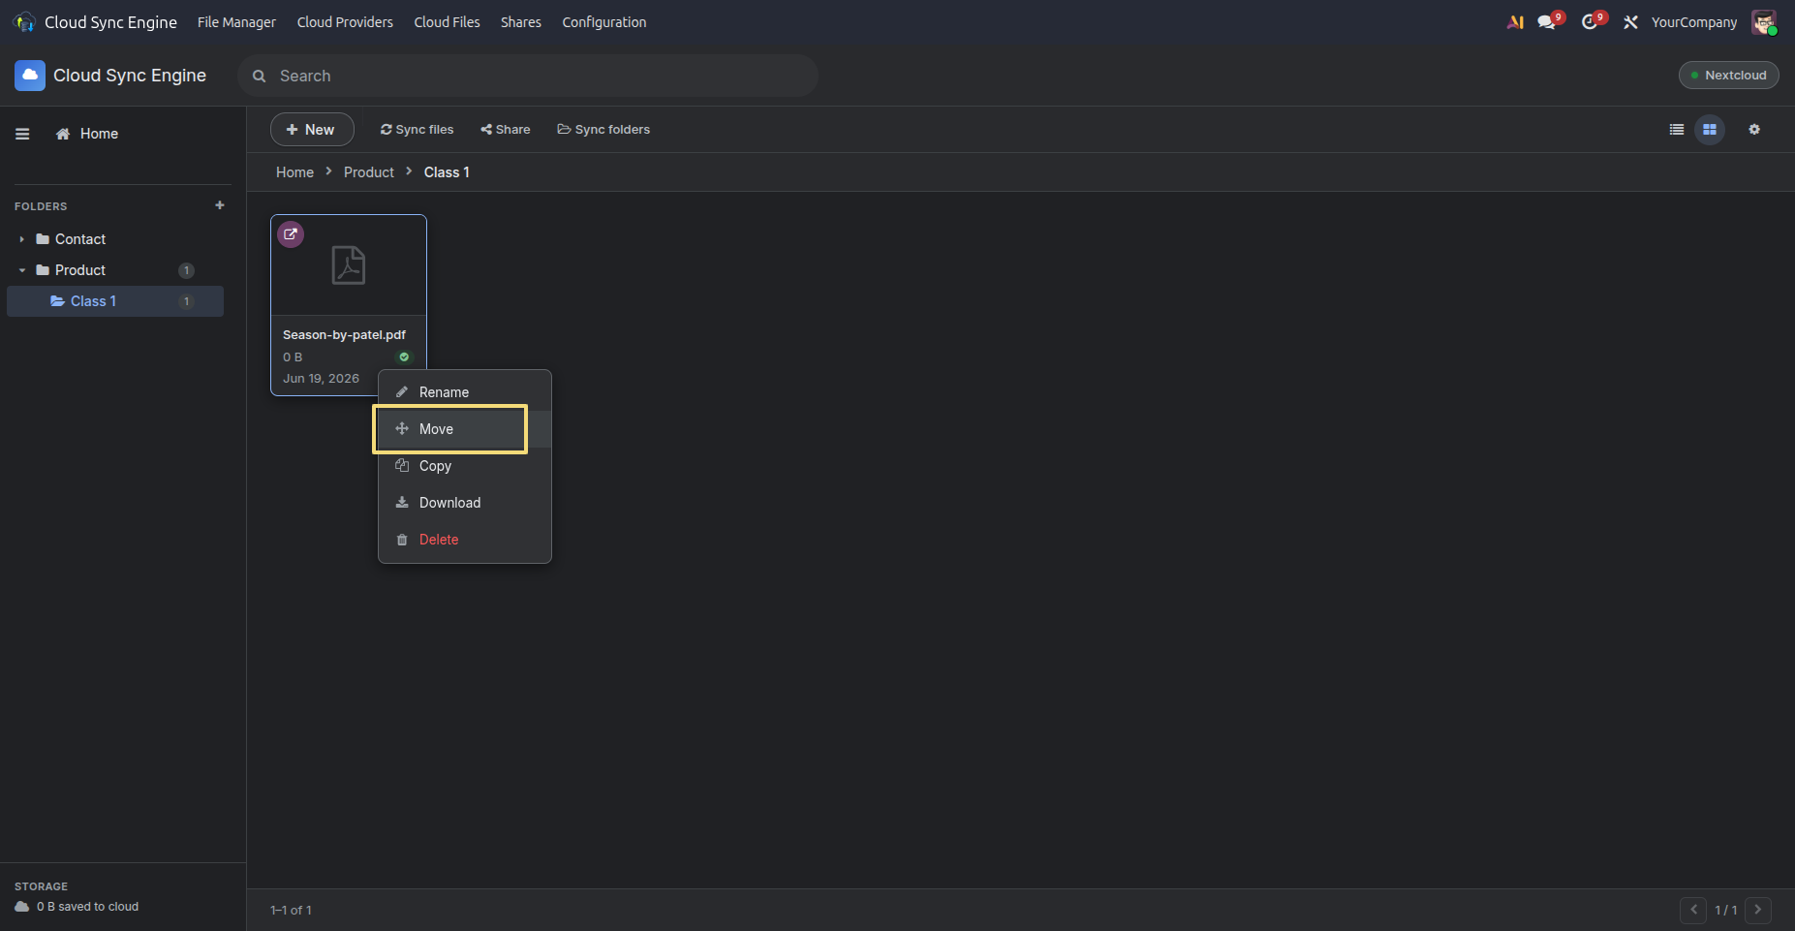The image size is (1795, 931).
Task: Click Home in the sidebar
Action: [87, 134]
